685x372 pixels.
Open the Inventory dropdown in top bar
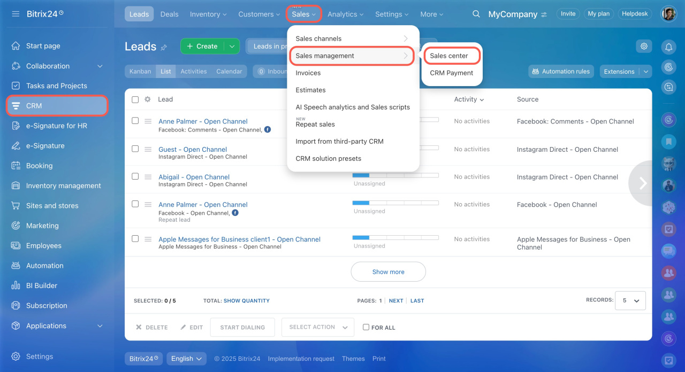click(208, 14)
